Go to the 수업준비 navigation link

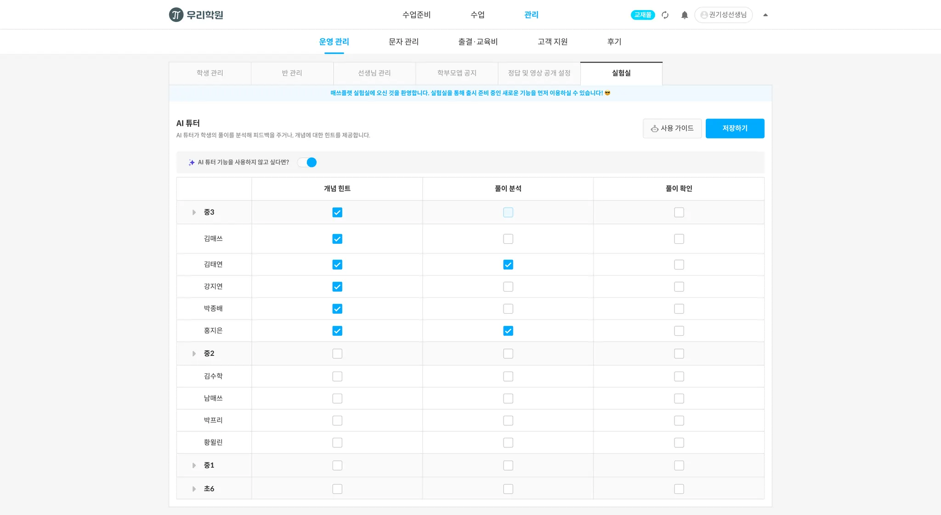click(416, 15)
